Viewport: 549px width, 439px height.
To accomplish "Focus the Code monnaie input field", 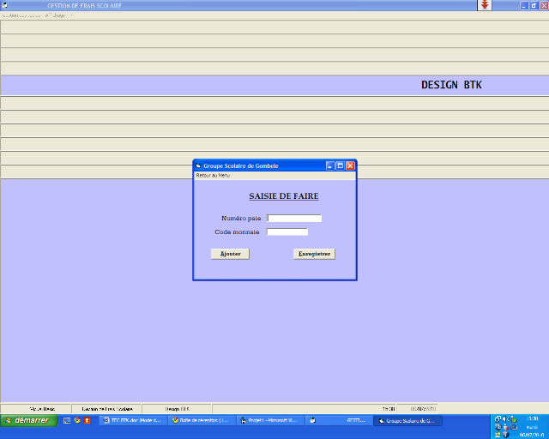I will tap(287, 232).
